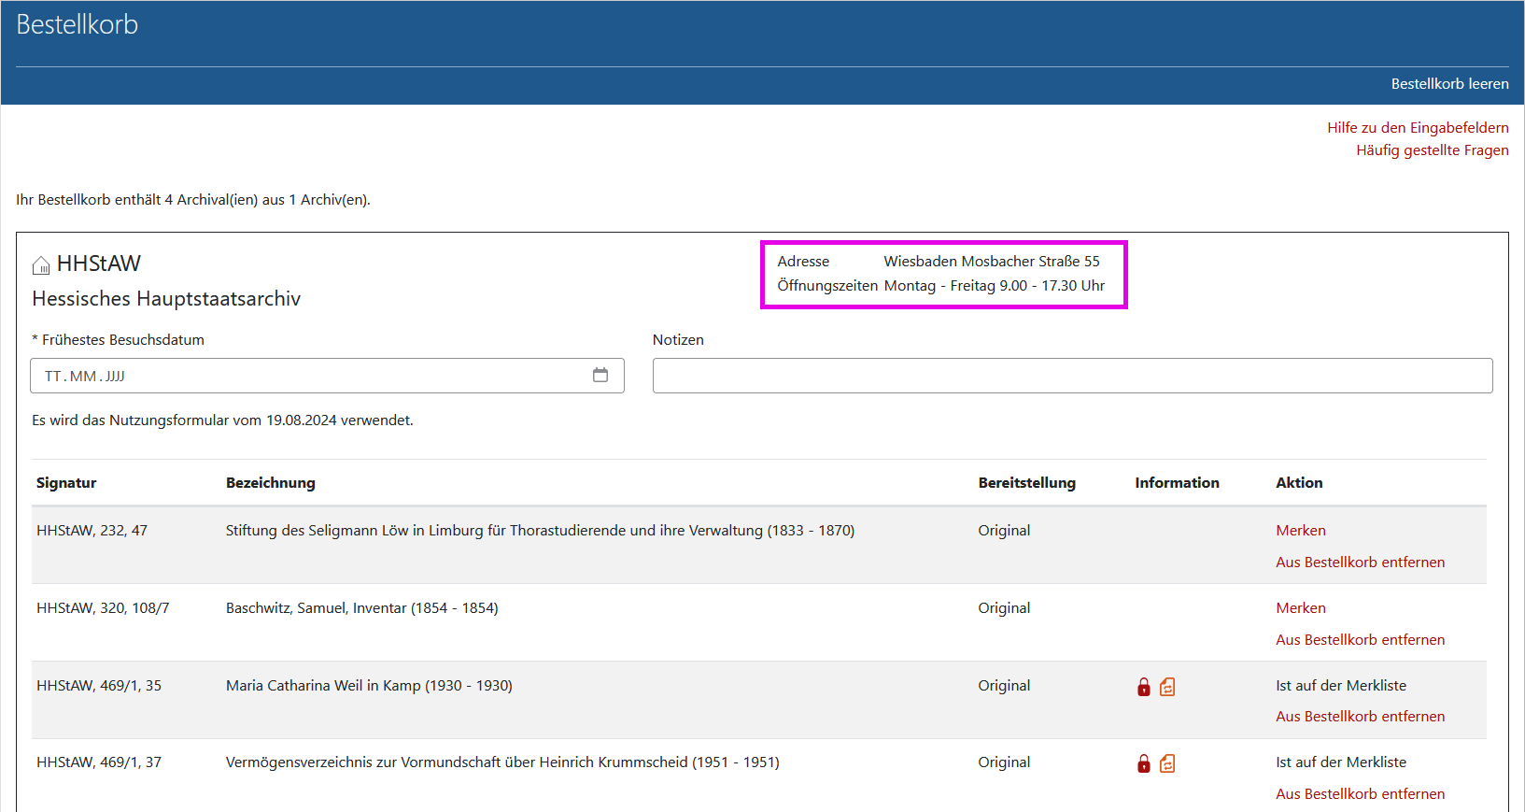
Task: Click the Bereitstellung column header
Action: pos(1026,483)
